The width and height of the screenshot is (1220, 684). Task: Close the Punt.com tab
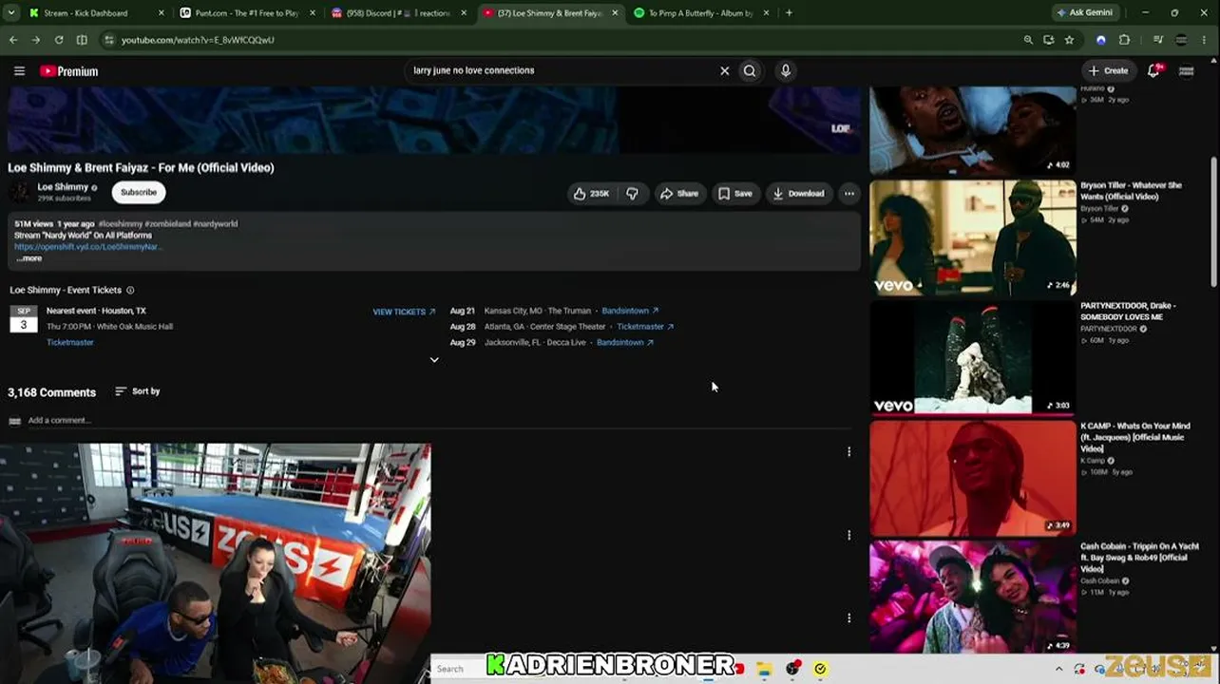[313, 13]
